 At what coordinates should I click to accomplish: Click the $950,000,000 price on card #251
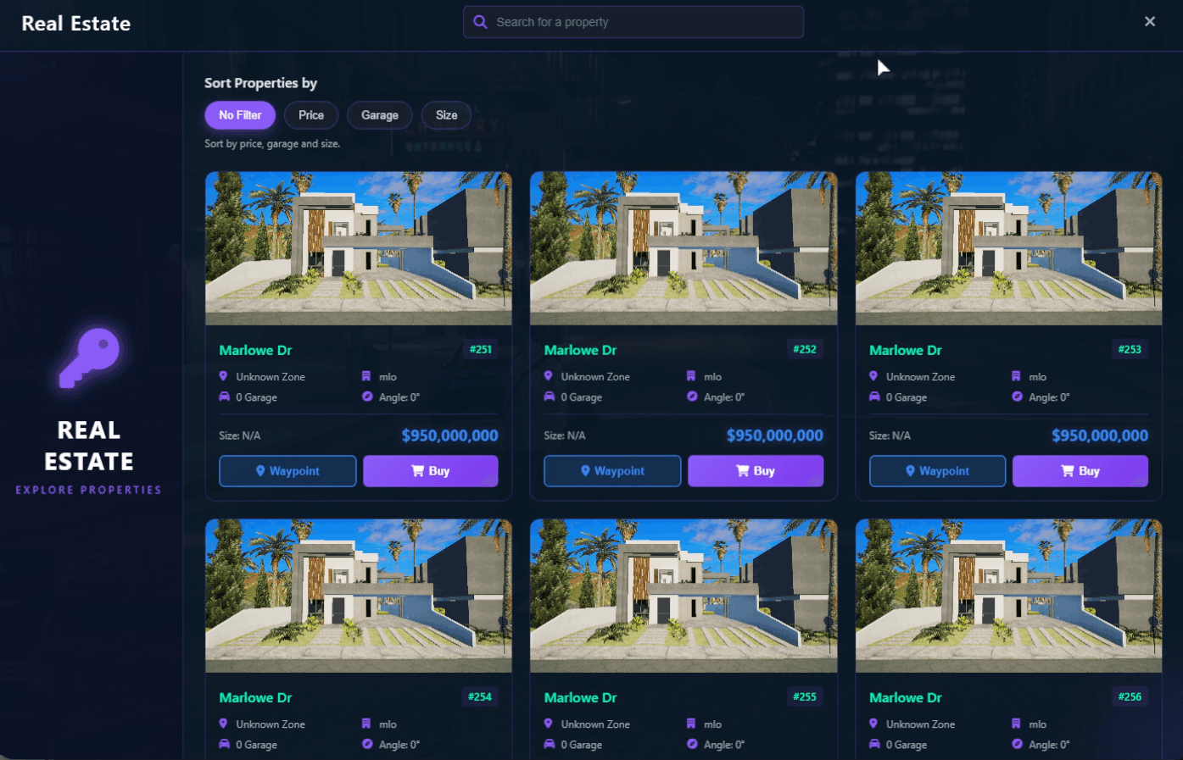click(449, 435)
